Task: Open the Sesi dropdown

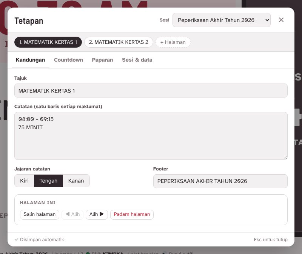Action: click(x=222, y=20)
